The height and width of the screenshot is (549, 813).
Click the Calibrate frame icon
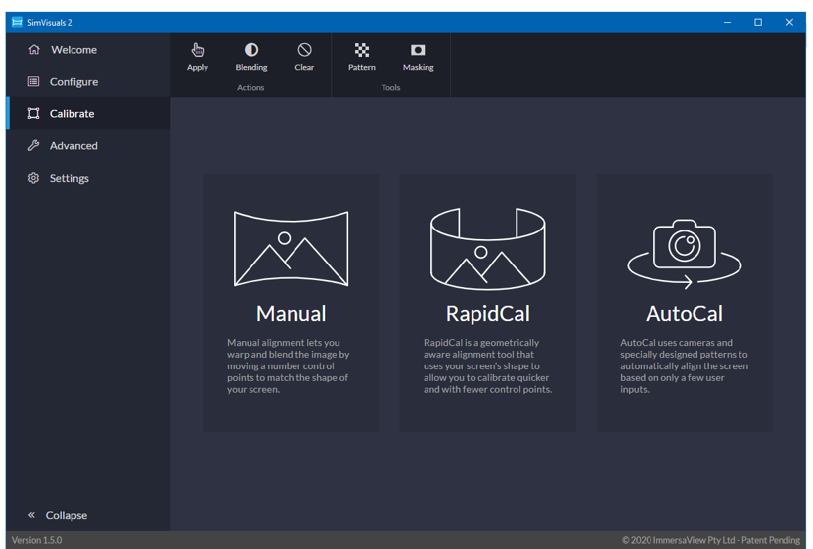(33, 113)
